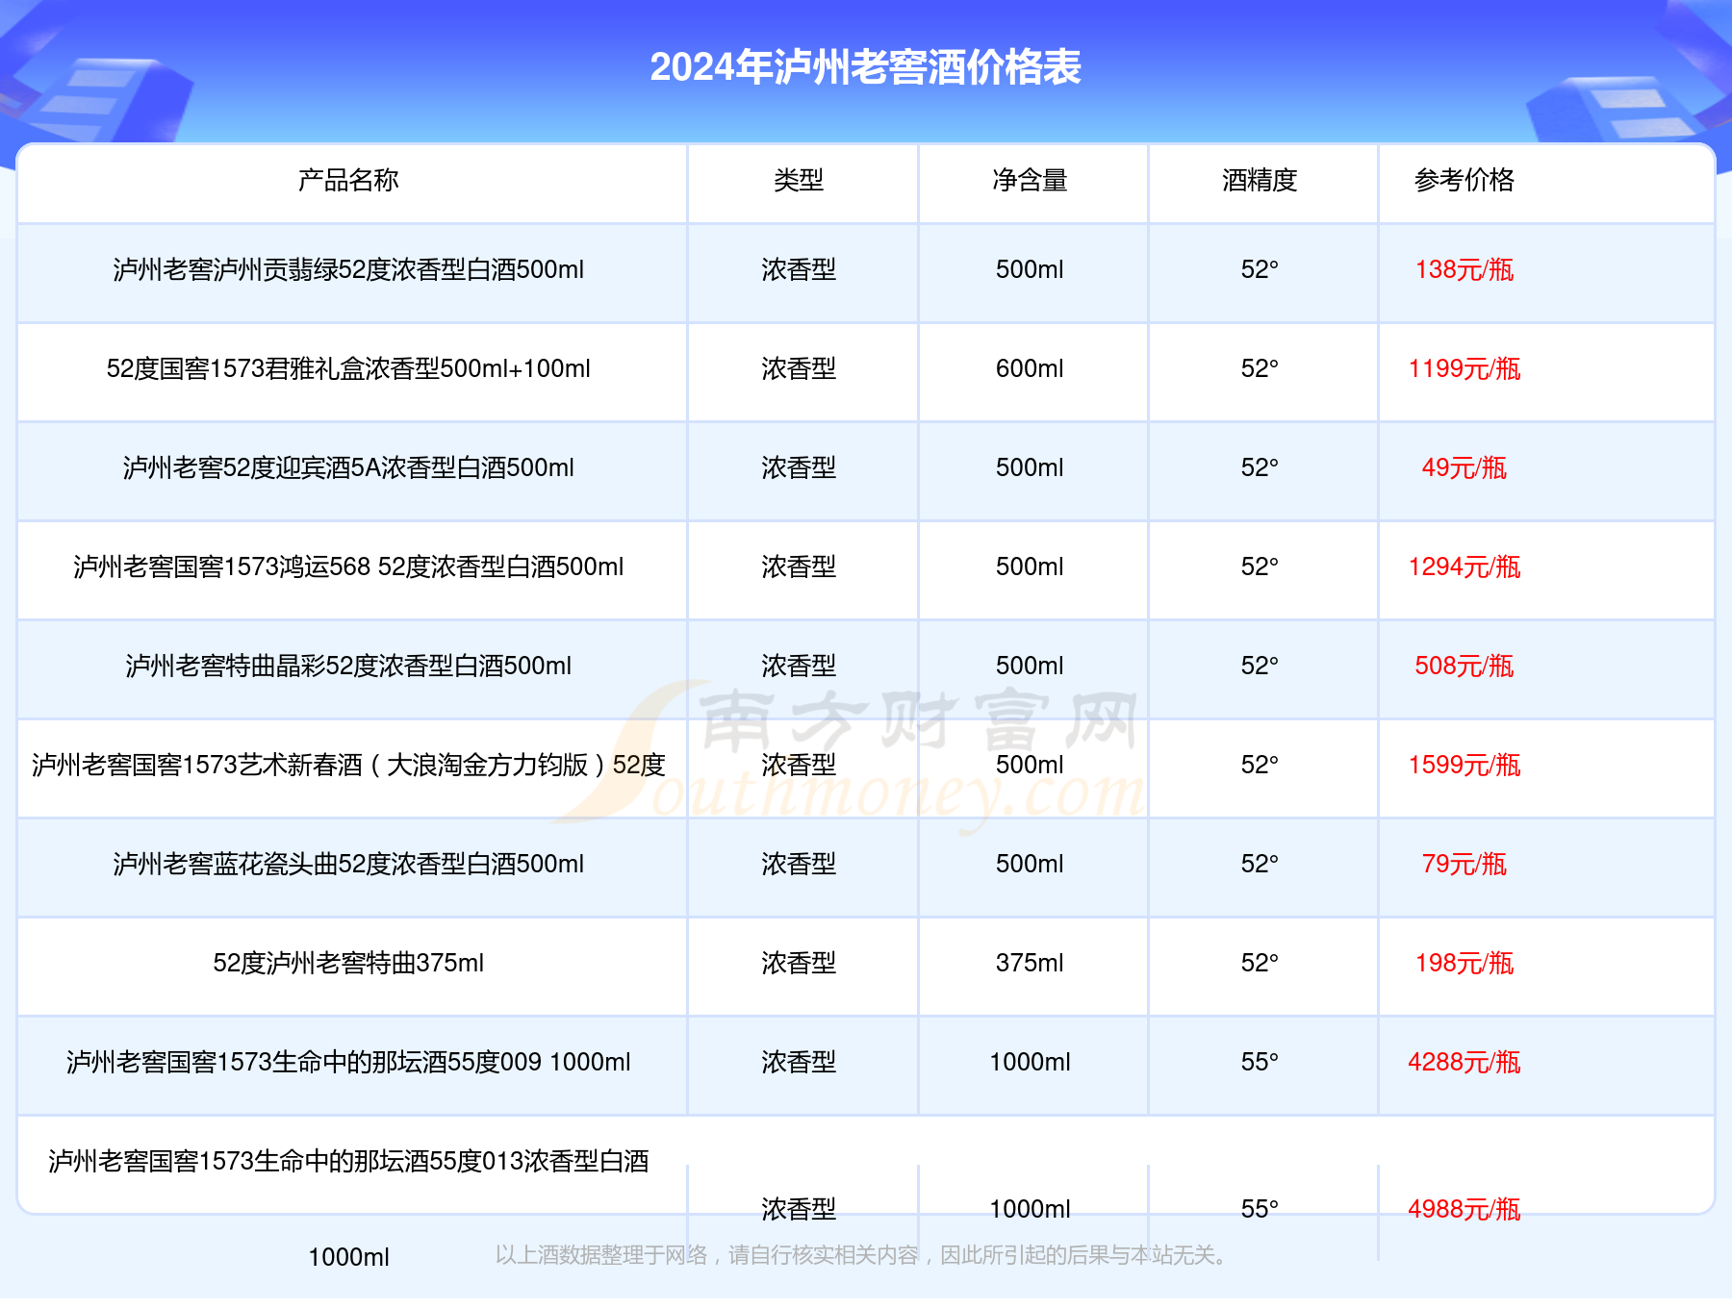Viewport: 1732px width, 1309px height.
Task: Click product 泸州老窖52度迎宾酒5A浓香型白酒500ml
Action: tap(348, 468)
